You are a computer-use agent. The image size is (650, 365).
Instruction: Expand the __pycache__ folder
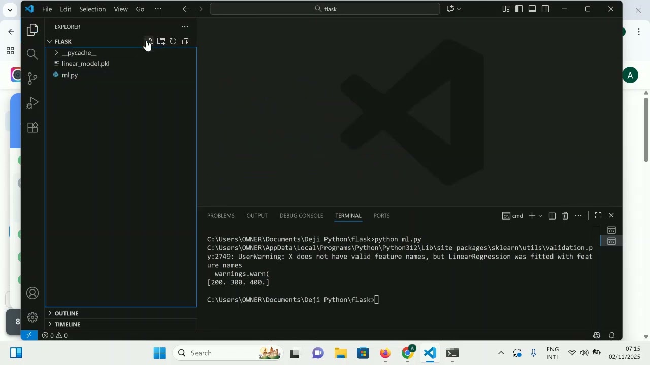coord(120,53)
